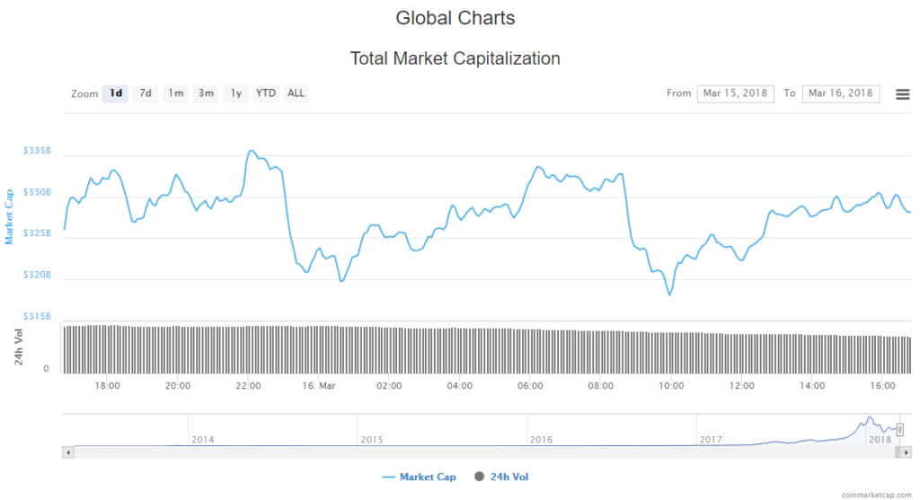Show ALL time range
920x500 pixels.
296,93
